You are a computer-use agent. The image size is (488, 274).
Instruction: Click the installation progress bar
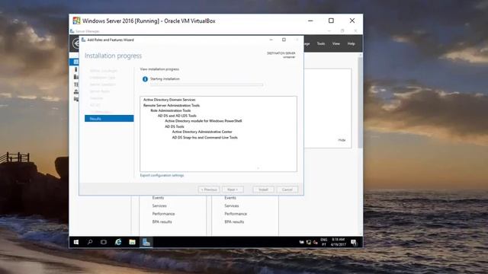[x=207, y=84]
